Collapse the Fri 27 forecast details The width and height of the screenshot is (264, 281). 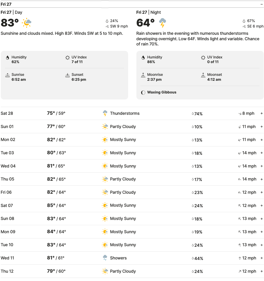click(x=262, y=4)
